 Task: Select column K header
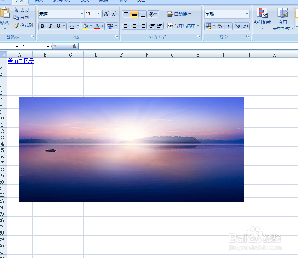[x=274, y=55]
